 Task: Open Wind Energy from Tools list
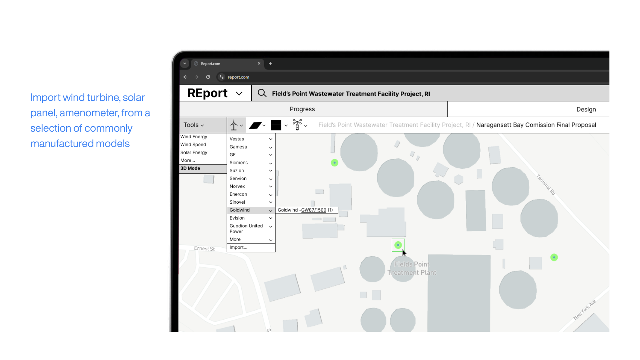194,137
